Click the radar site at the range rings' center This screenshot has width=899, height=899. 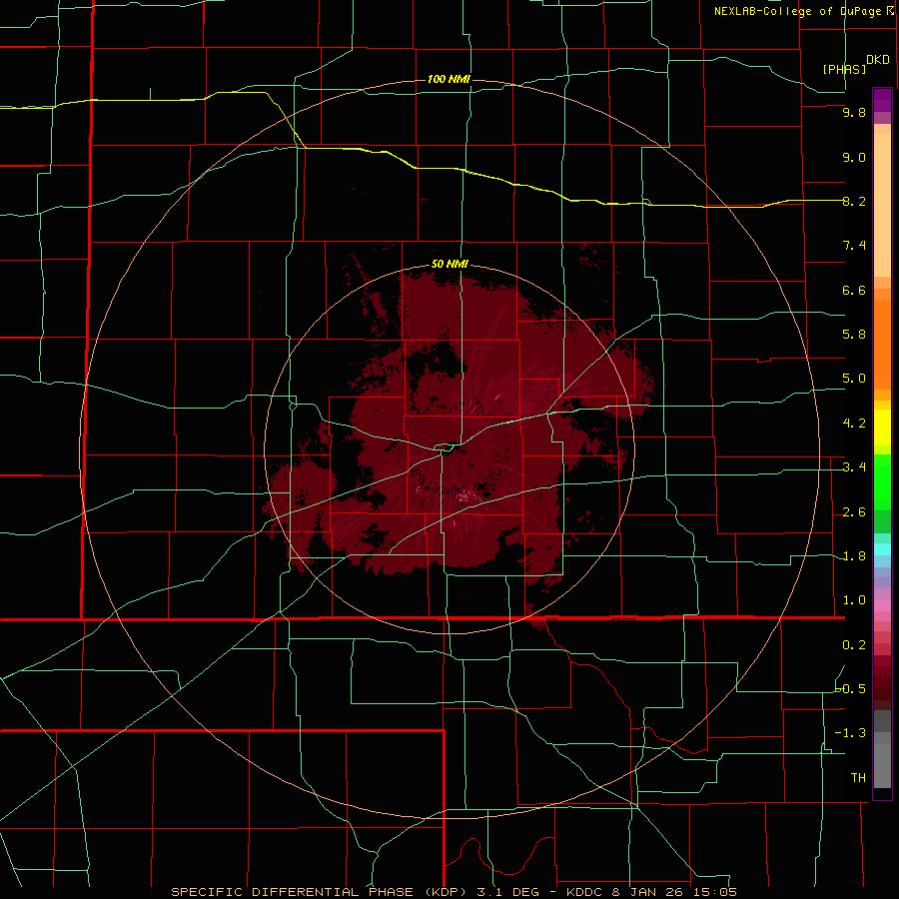pyautogui.click(x=449, y=449)
